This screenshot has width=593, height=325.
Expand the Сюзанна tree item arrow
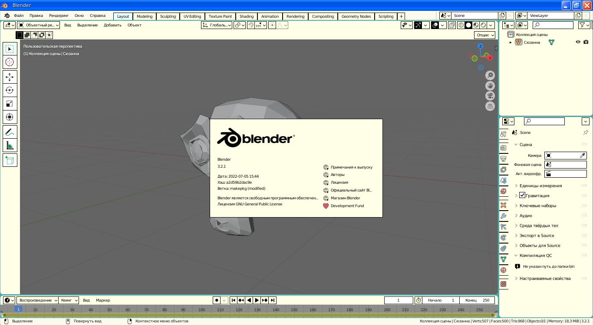[x=511, y=42]
